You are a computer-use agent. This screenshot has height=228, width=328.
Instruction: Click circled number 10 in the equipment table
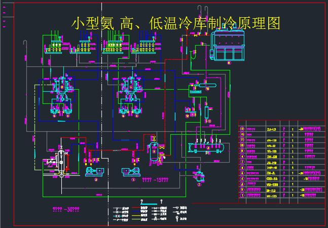pyautogui.click(x=242, y=145)
